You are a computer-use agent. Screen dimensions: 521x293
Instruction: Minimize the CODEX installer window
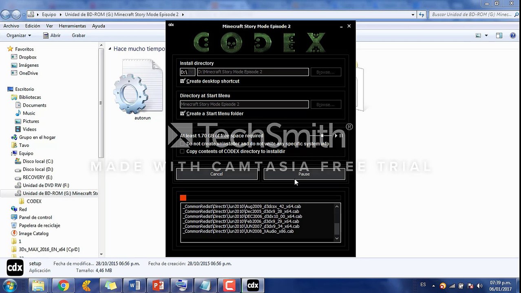click(341, 26)
